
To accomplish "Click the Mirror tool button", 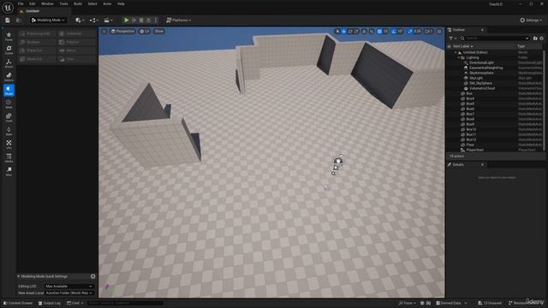I will point(77,50).
